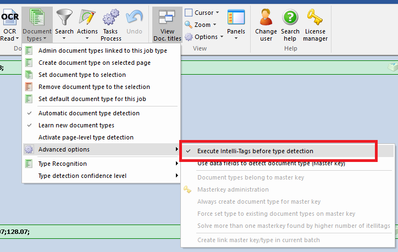The image size is (398, 252).
Task: Select Use data fields to detect document type
Action: 271,163
